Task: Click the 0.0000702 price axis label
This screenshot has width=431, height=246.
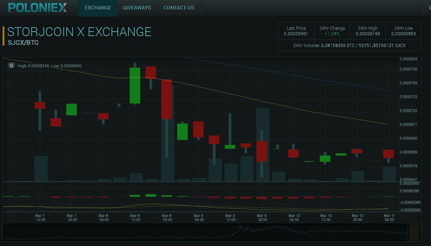Action: tap(409, 111)
